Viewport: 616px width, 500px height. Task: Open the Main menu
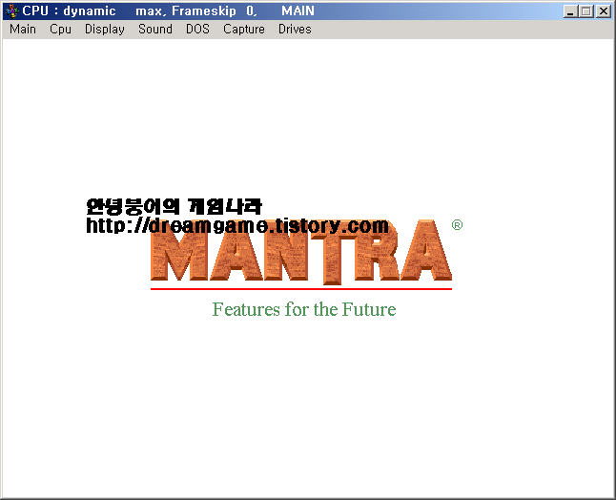tap(23, 29)
